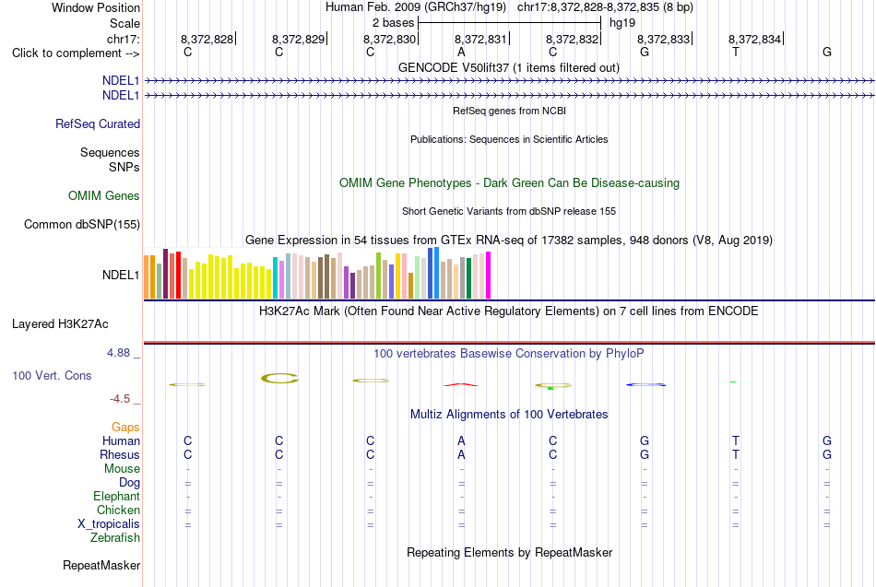Click base A in the chr17 sequence row
Image resolution: width=876 pixels, height=587 pixels.
461,52
